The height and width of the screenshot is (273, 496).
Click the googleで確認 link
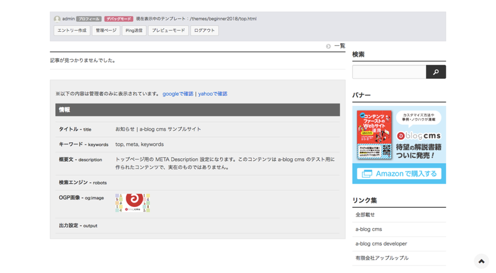pyautogui.click(x=177, y=94)
